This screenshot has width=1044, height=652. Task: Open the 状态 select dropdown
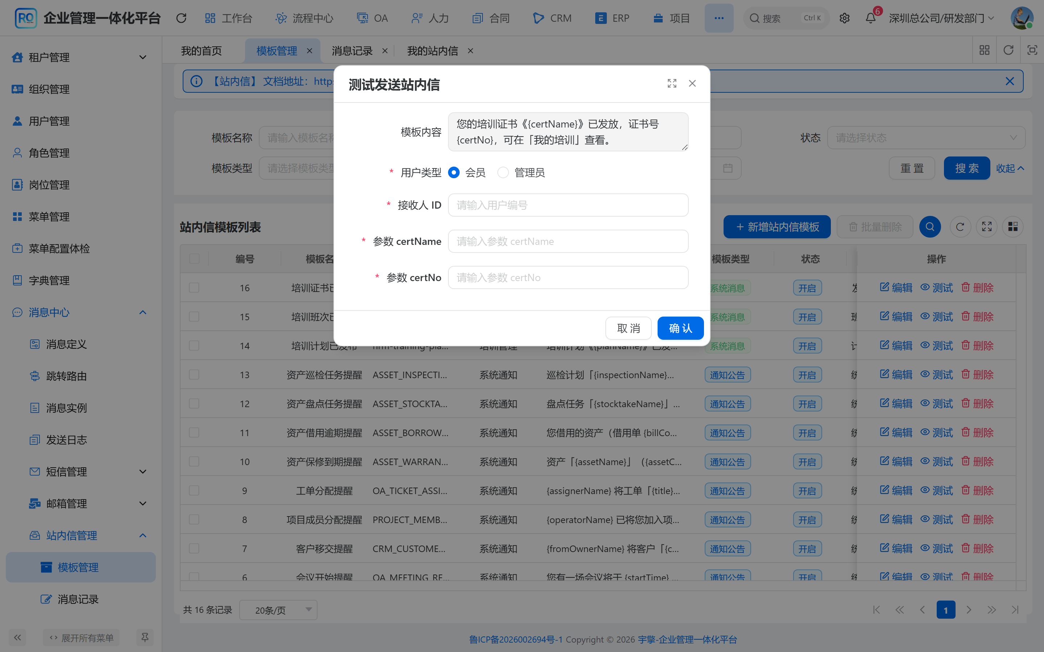(x=926, y=138)
